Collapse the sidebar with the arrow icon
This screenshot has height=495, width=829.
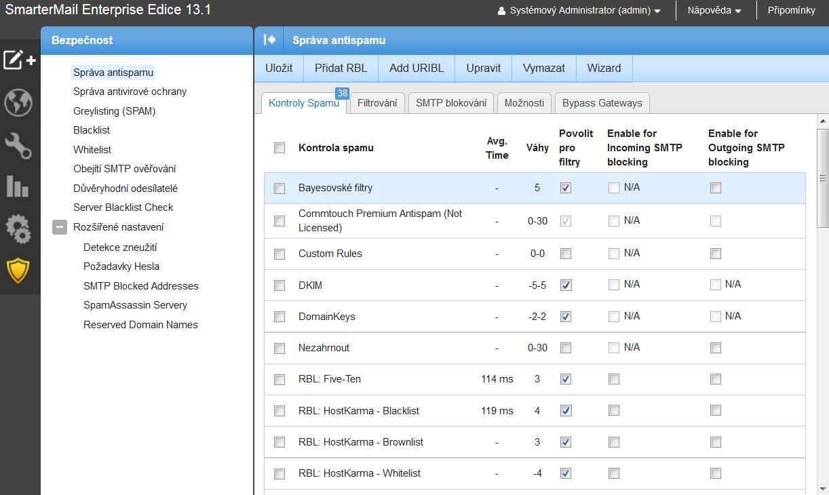(269, 40)
